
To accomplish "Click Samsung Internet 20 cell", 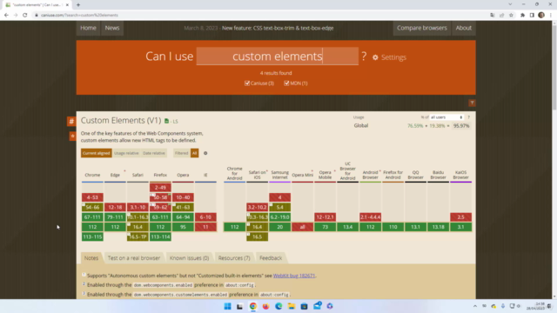I will click(279, 227).
